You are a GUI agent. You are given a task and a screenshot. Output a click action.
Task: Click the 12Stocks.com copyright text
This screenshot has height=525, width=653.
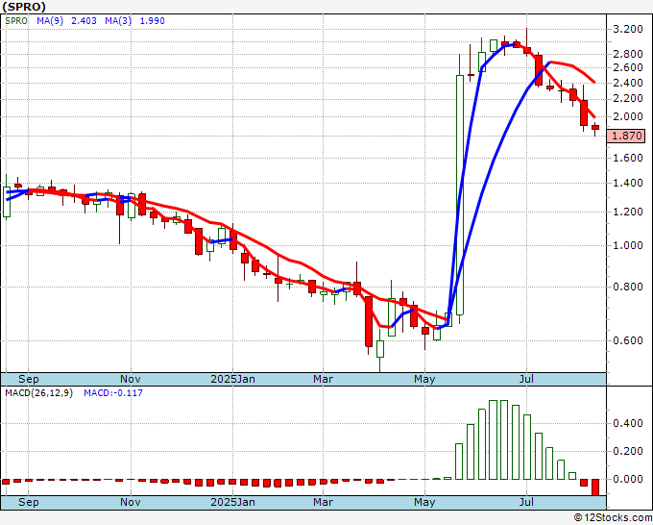613,518
